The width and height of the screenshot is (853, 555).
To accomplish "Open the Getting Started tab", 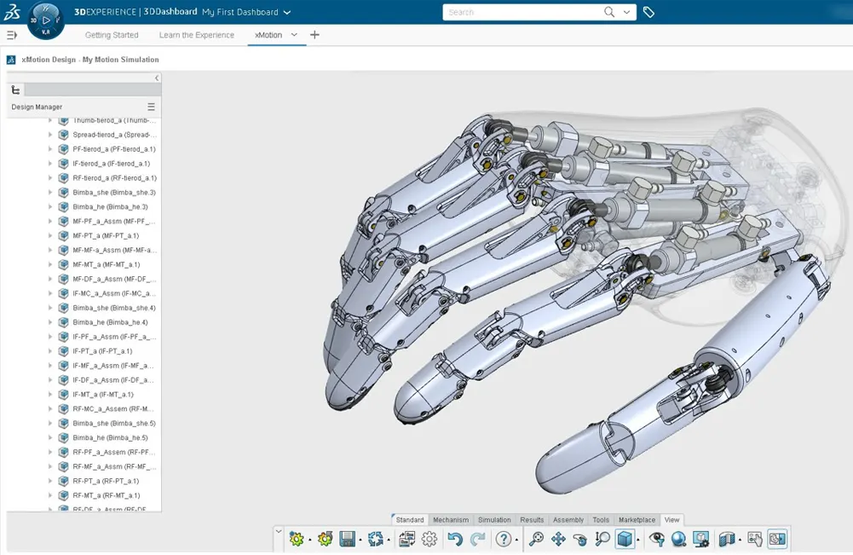I will point(112,35).
